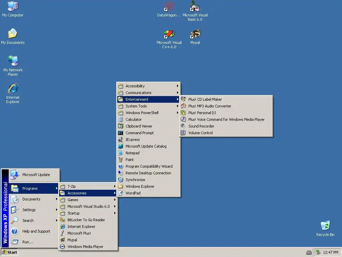Viewport: 342px width, 257px height.
Task: Open My Computer desktop icon
Action: click(13, 9)
